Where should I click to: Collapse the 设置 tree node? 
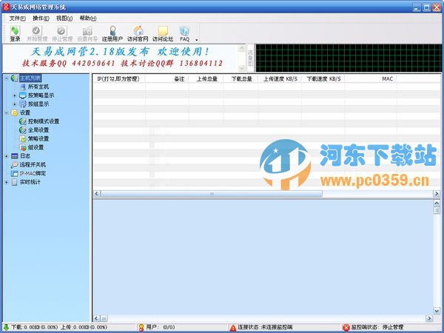click(6, 112)
